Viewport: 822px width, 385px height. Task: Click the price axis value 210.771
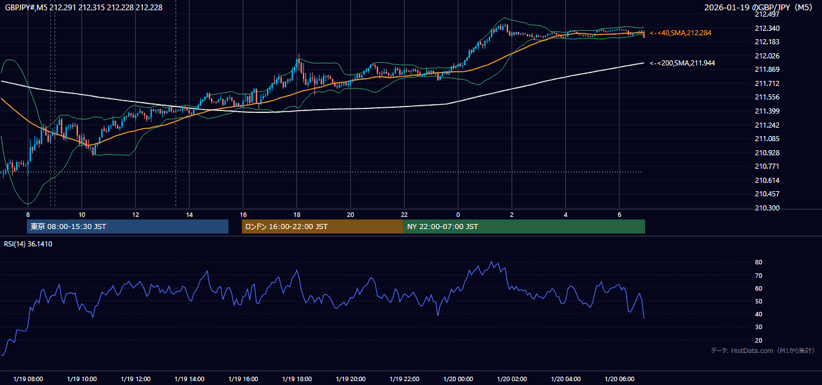(x=767, y=166)
